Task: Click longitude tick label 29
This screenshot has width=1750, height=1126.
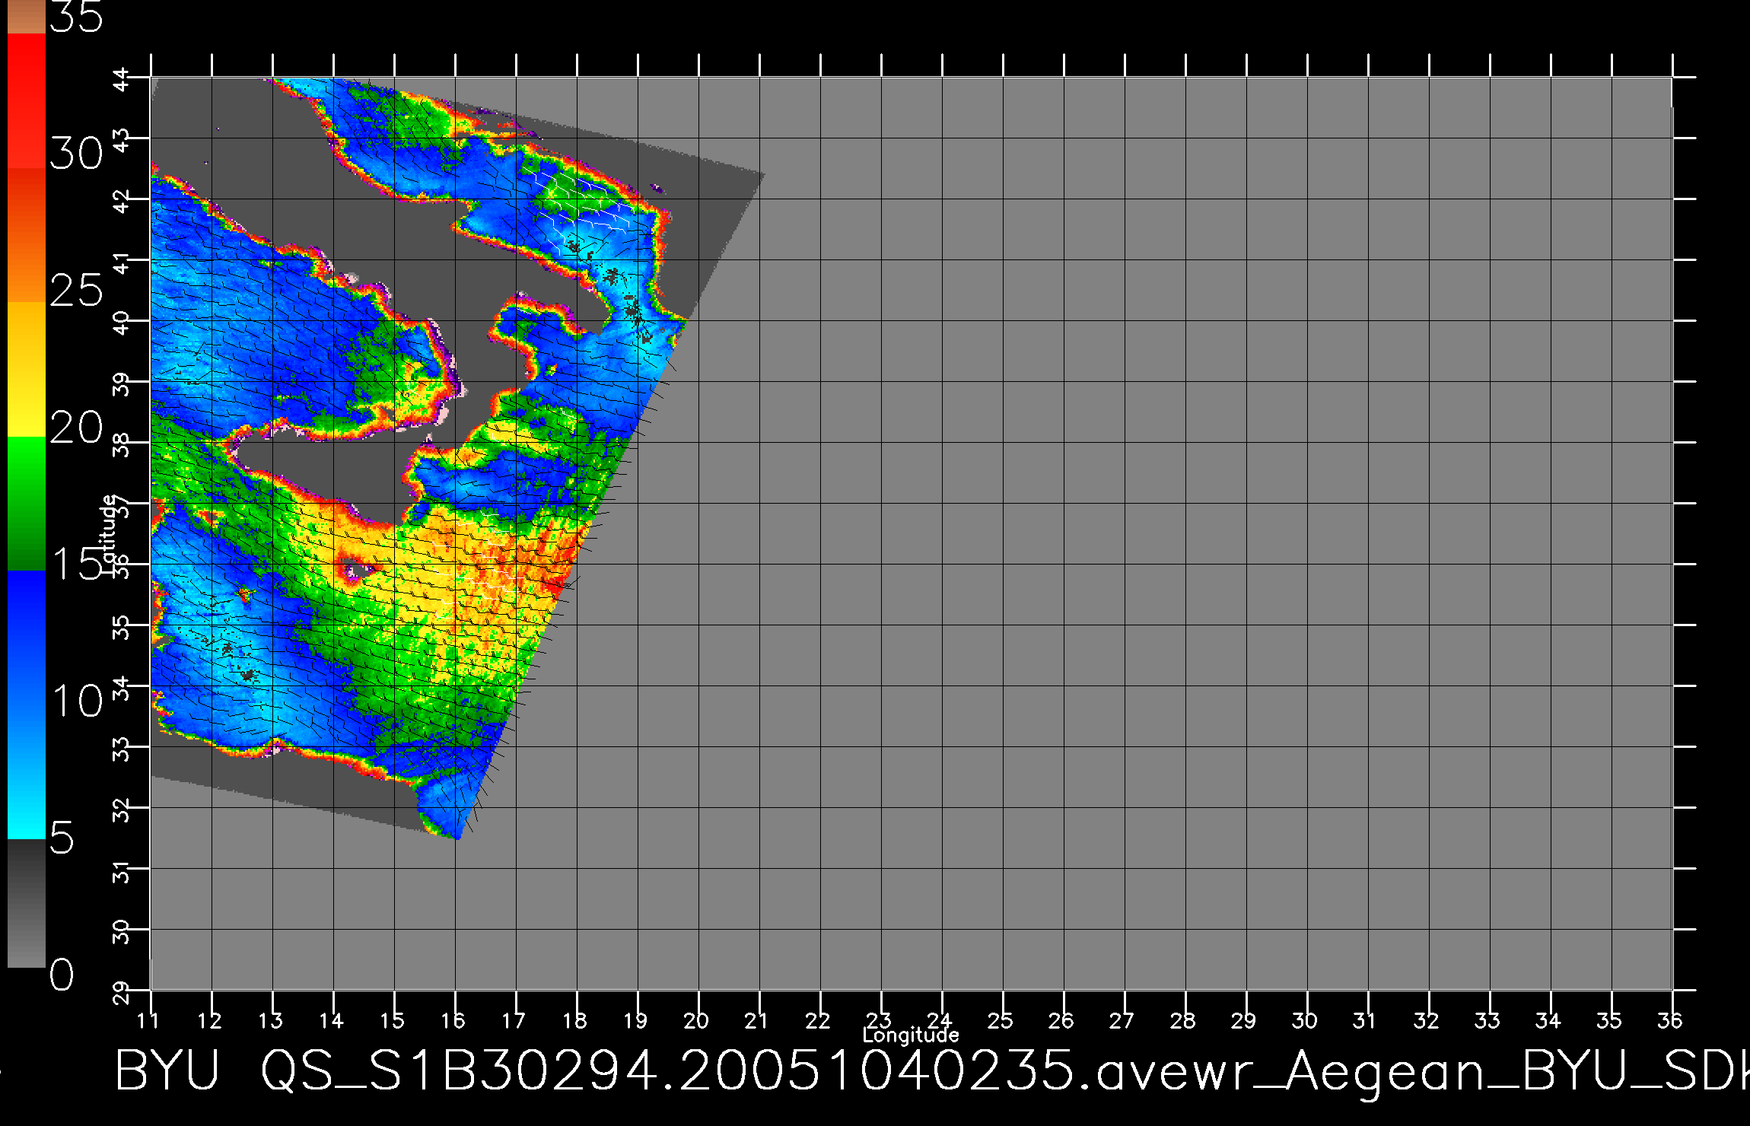Action: [x=1244, y=1019]
